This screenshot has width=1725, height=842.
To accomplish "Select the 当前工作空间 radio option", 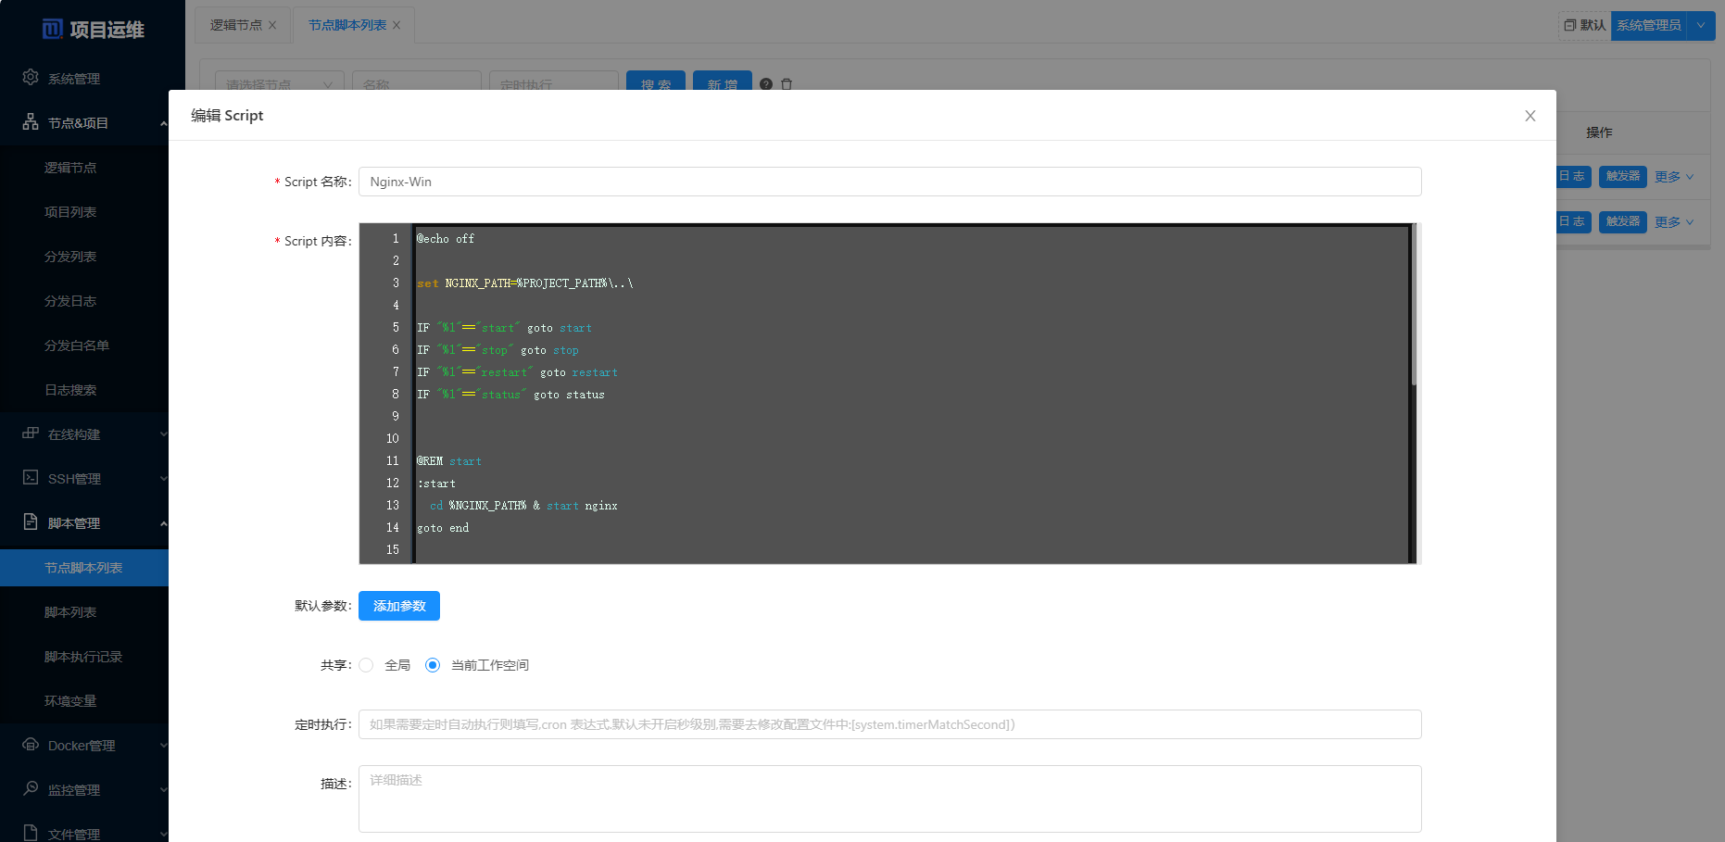I will [x=433, y=665].
